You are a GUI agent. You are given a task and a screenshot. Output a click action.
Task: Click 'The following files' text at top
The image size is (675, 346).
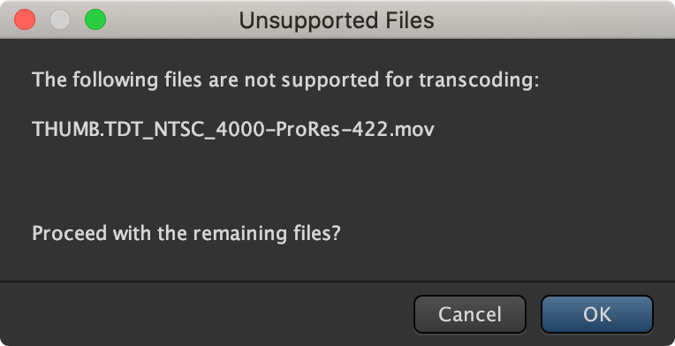[x=118, y=80]
